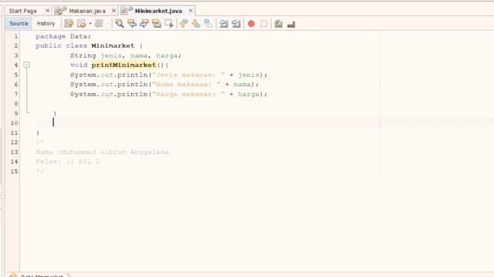Click variable 'nama' on line 3
Viewport: 494px width, 277px height.
point(139,55)
